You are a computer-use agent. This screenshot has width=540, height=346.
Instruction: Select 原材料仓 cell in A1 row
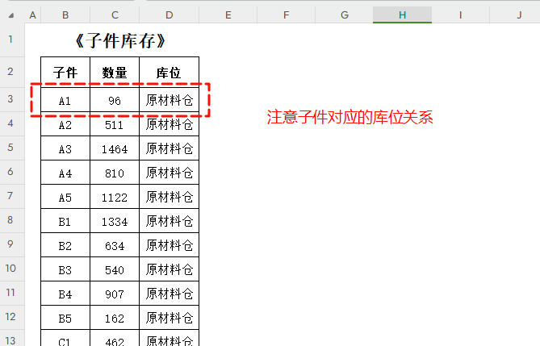click(x=169, y=100)
